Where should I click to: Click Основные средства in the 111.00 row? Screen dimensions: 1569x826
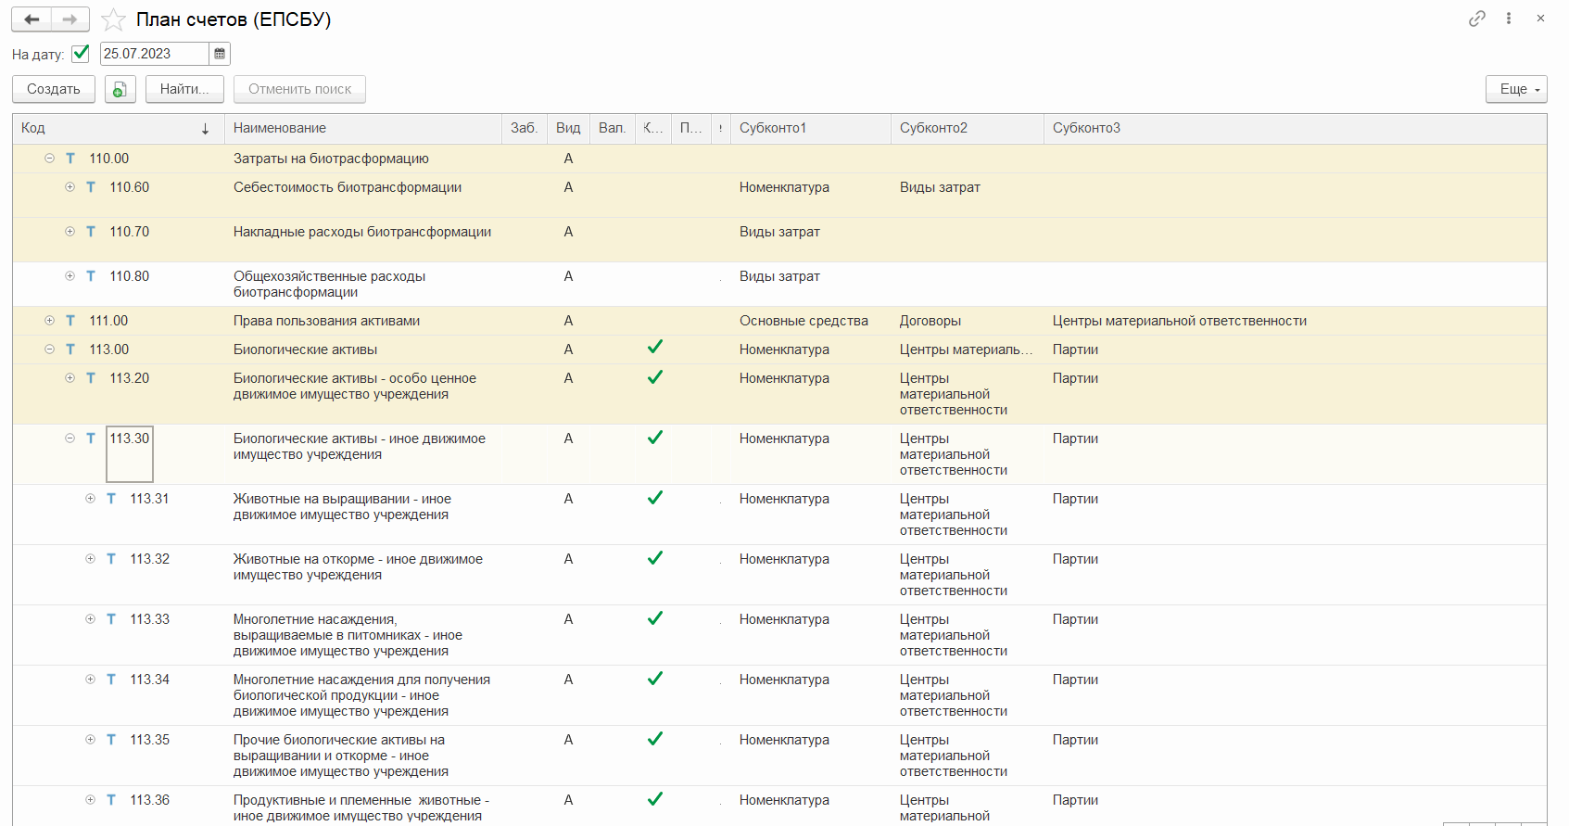(803, 321)
